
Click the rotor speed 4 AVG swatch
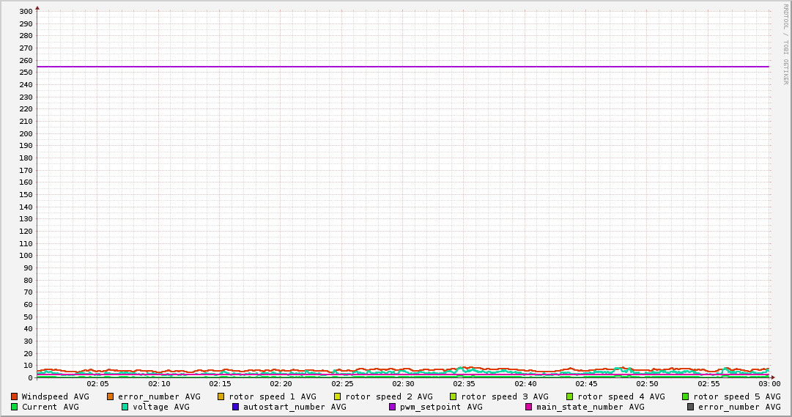[x=569, y=396]
